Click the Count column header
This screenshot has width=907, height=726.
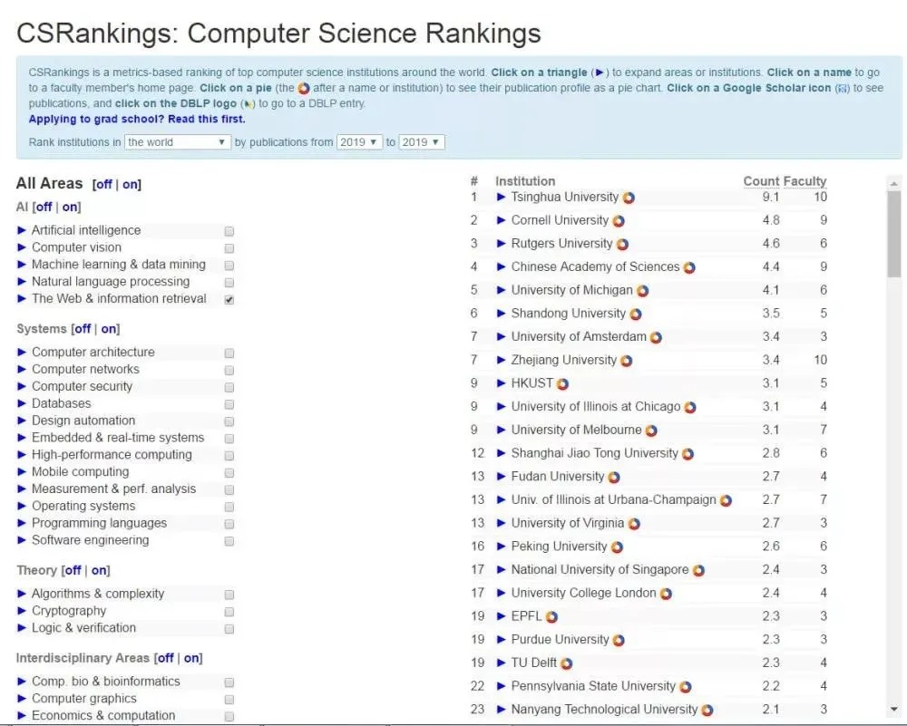pos(761,181)
